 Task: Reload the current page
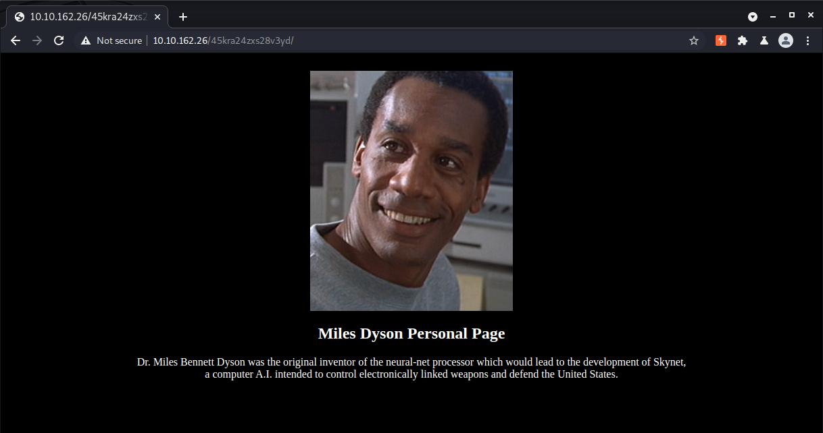click(x=59, y=40)
